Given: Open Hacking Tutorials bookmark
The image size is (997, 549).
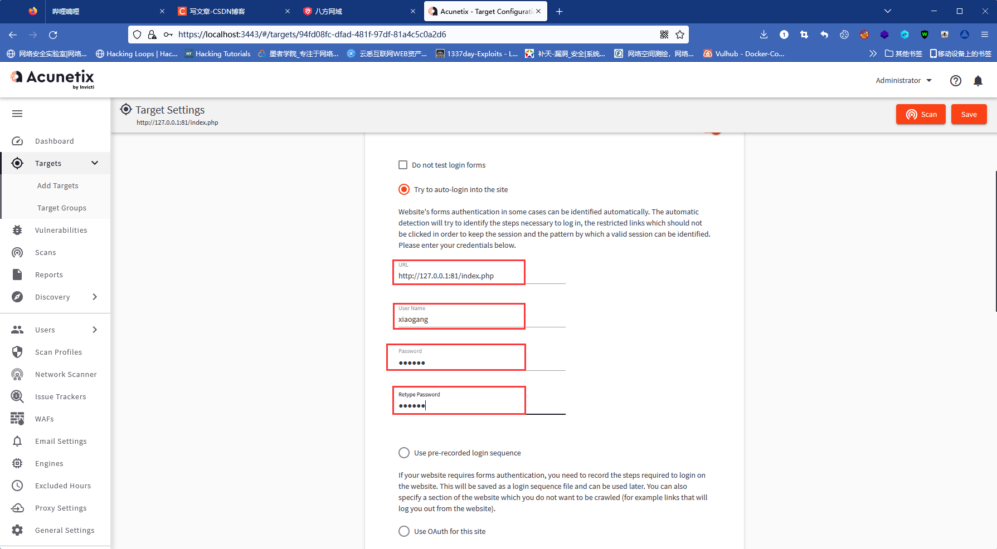Looking at the screenshot, I should 218,53.
